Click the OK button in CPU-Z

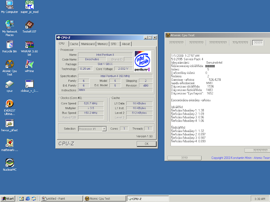tap(146, 144)
